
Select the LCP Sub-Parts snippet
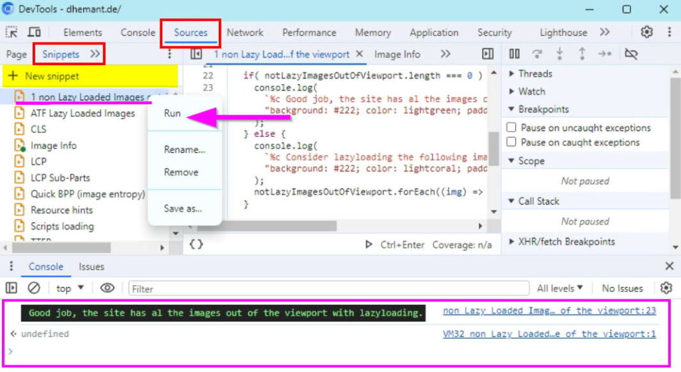(60, 178)
